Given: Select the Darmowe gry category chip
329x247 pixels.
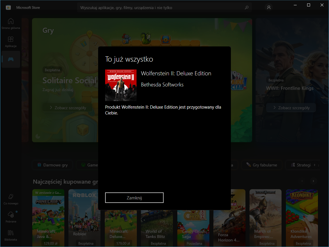Looking at the screenshot, I should pos(52,165).
